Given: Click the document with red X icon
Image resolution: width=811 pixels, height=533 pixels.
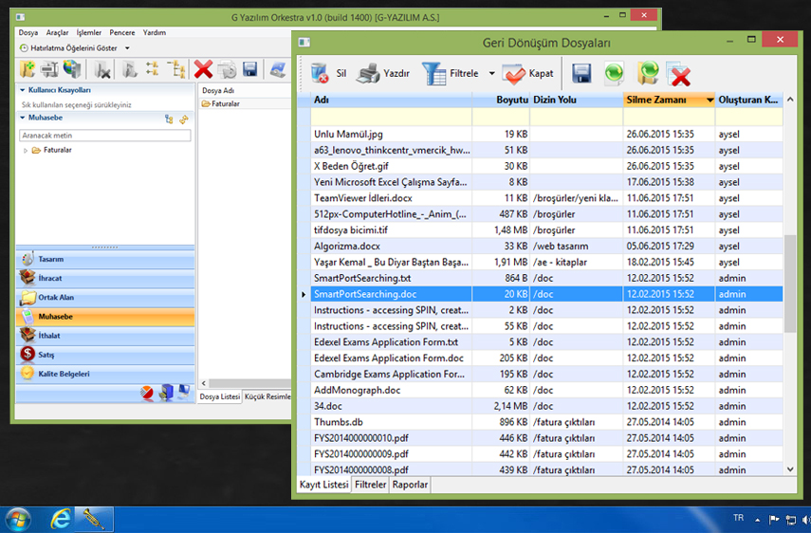Looking at the screenshot, I should [678, 74].
